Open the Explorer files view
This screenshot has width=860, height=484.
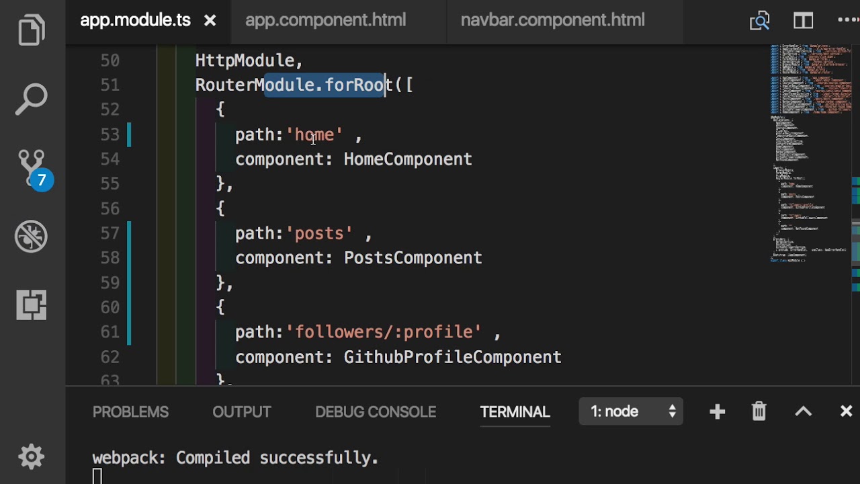pos(32,31)
